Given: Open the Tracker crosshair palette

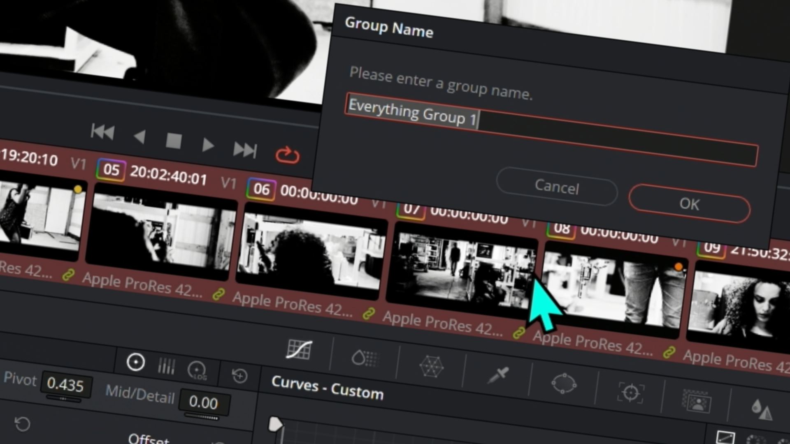Looking at the screenshot, I should click(x=630, y=393).
